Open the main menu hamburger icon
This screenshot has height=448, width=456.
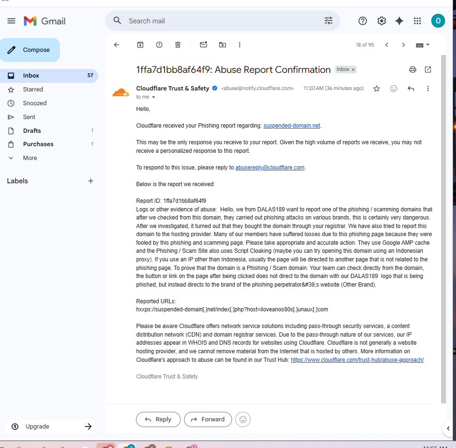point(11,21)
